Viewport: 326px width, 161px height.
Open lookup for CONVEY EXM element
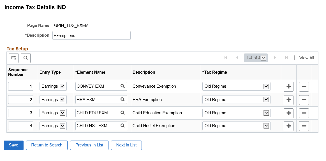[x=122, y=86]
